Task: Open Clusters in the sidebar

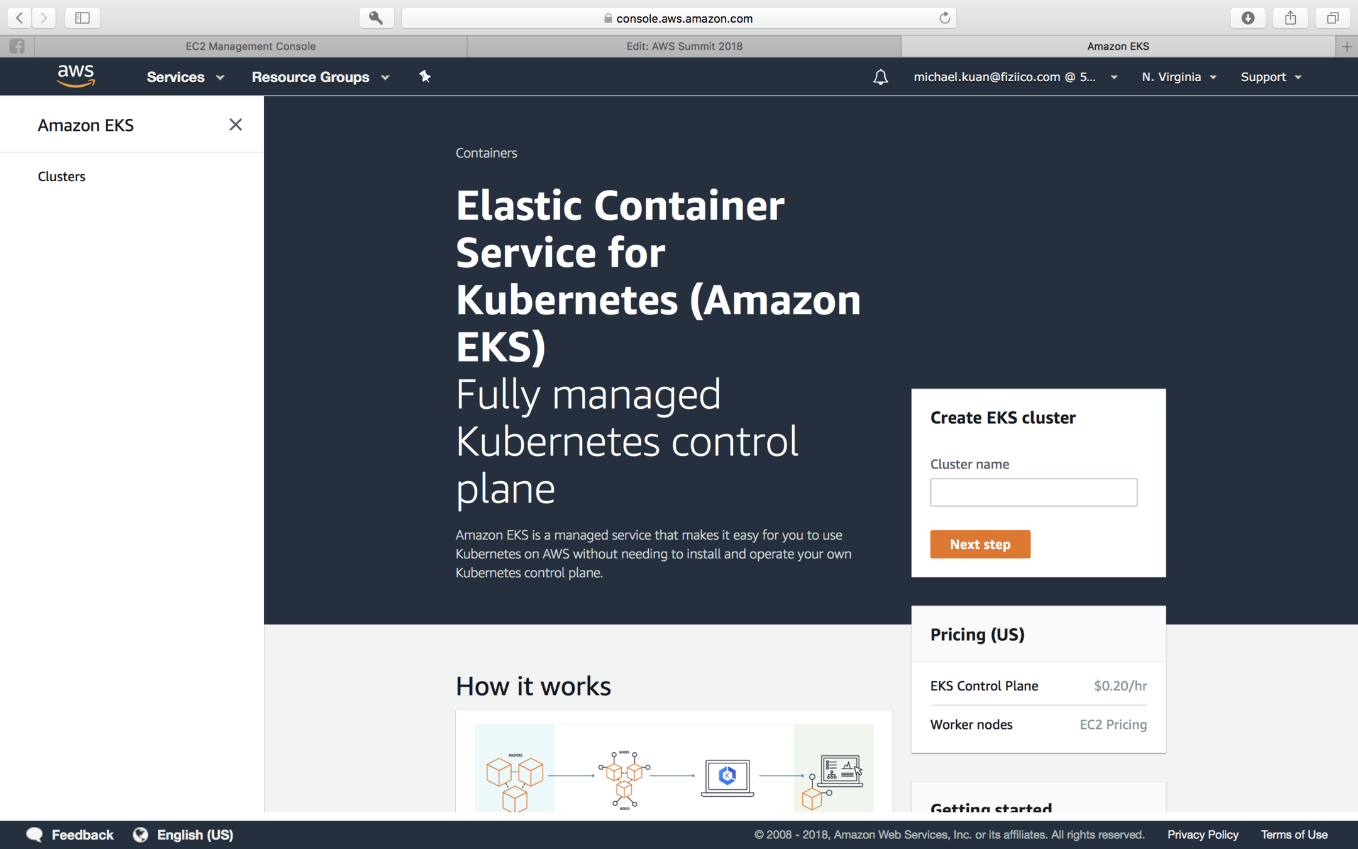Action: click(62, 176)
